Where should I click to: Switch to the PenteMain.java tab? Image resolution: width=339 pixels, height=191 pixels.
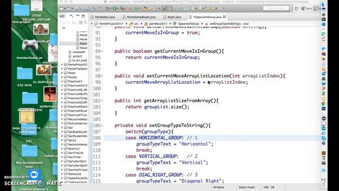[103, 17]
